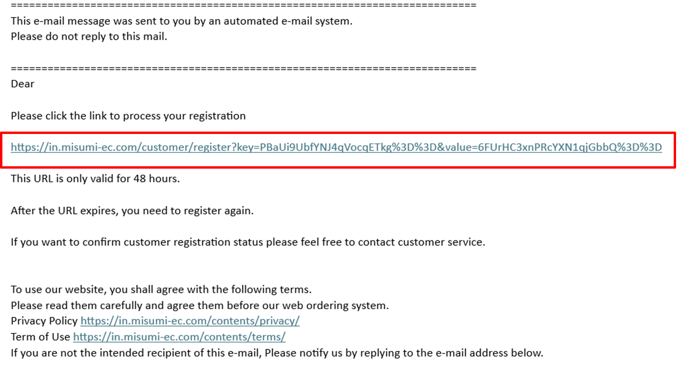
Task: Click the 'Privacy Policy' text label
Action: 44,321
